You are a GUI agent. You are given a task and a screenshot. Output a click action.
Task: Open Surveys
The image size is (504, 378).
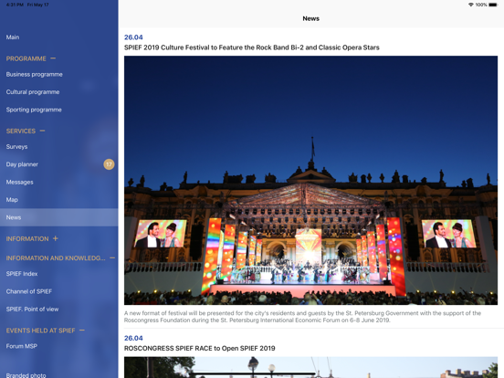[x=58, y=147]
